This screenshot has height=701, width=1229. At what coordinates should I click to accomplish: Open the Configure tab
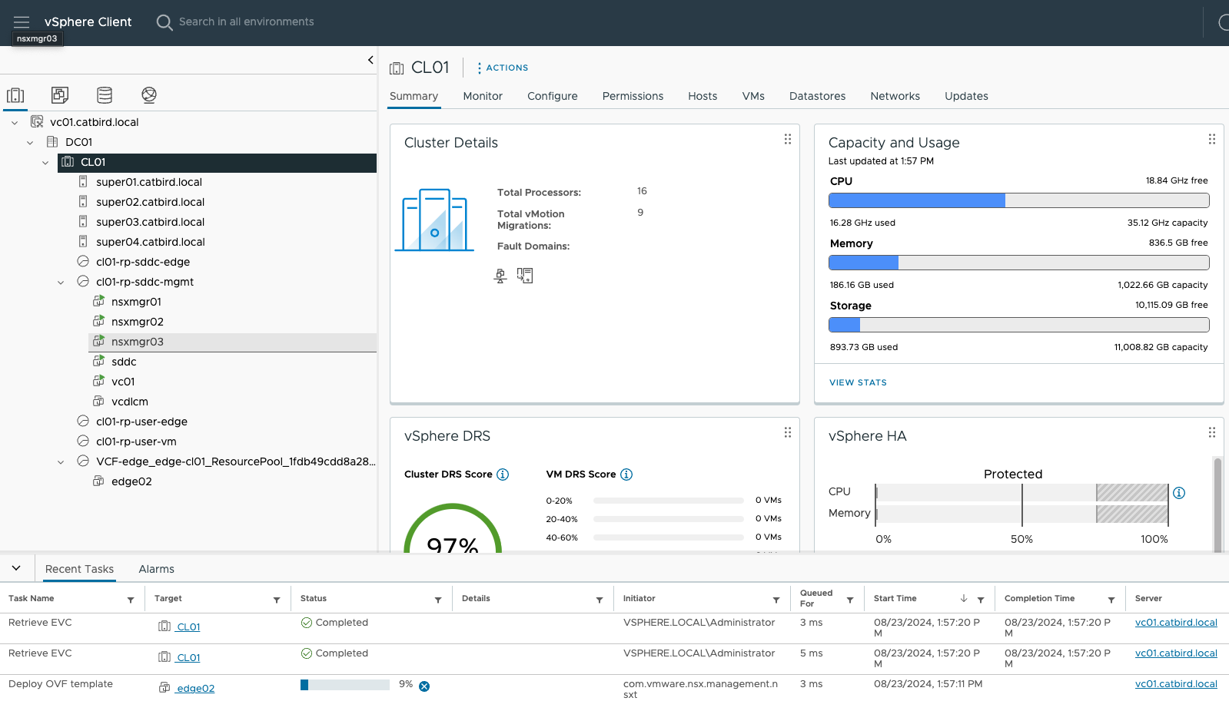553,96
